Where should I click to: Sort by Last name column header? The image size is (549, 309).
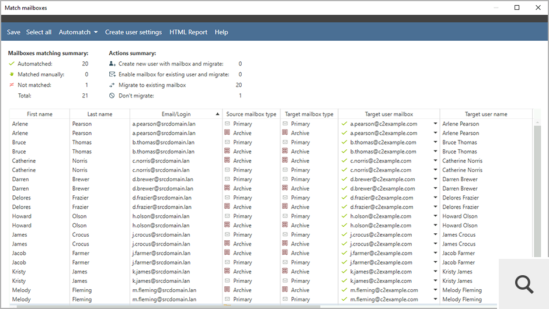[x=100, y=114]
